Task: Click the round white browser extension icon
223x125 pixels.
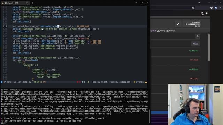Action: [x=212, y=8]
